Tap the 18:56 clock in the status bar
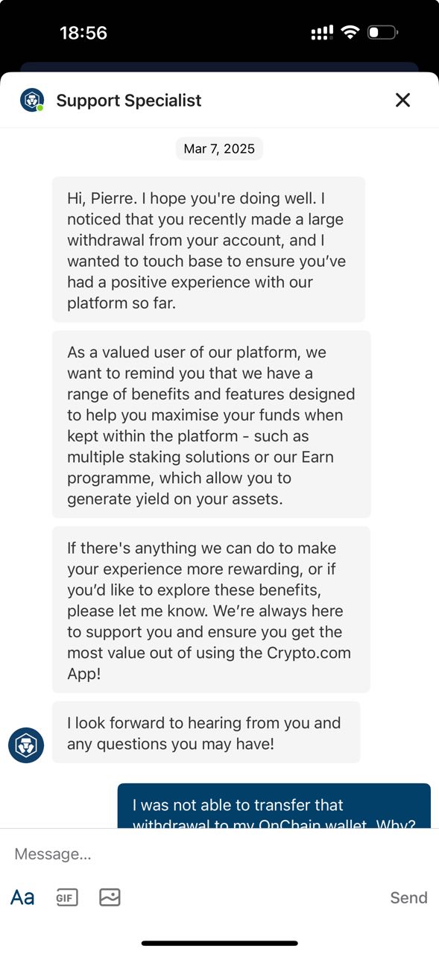 click(x=83, y=33)
